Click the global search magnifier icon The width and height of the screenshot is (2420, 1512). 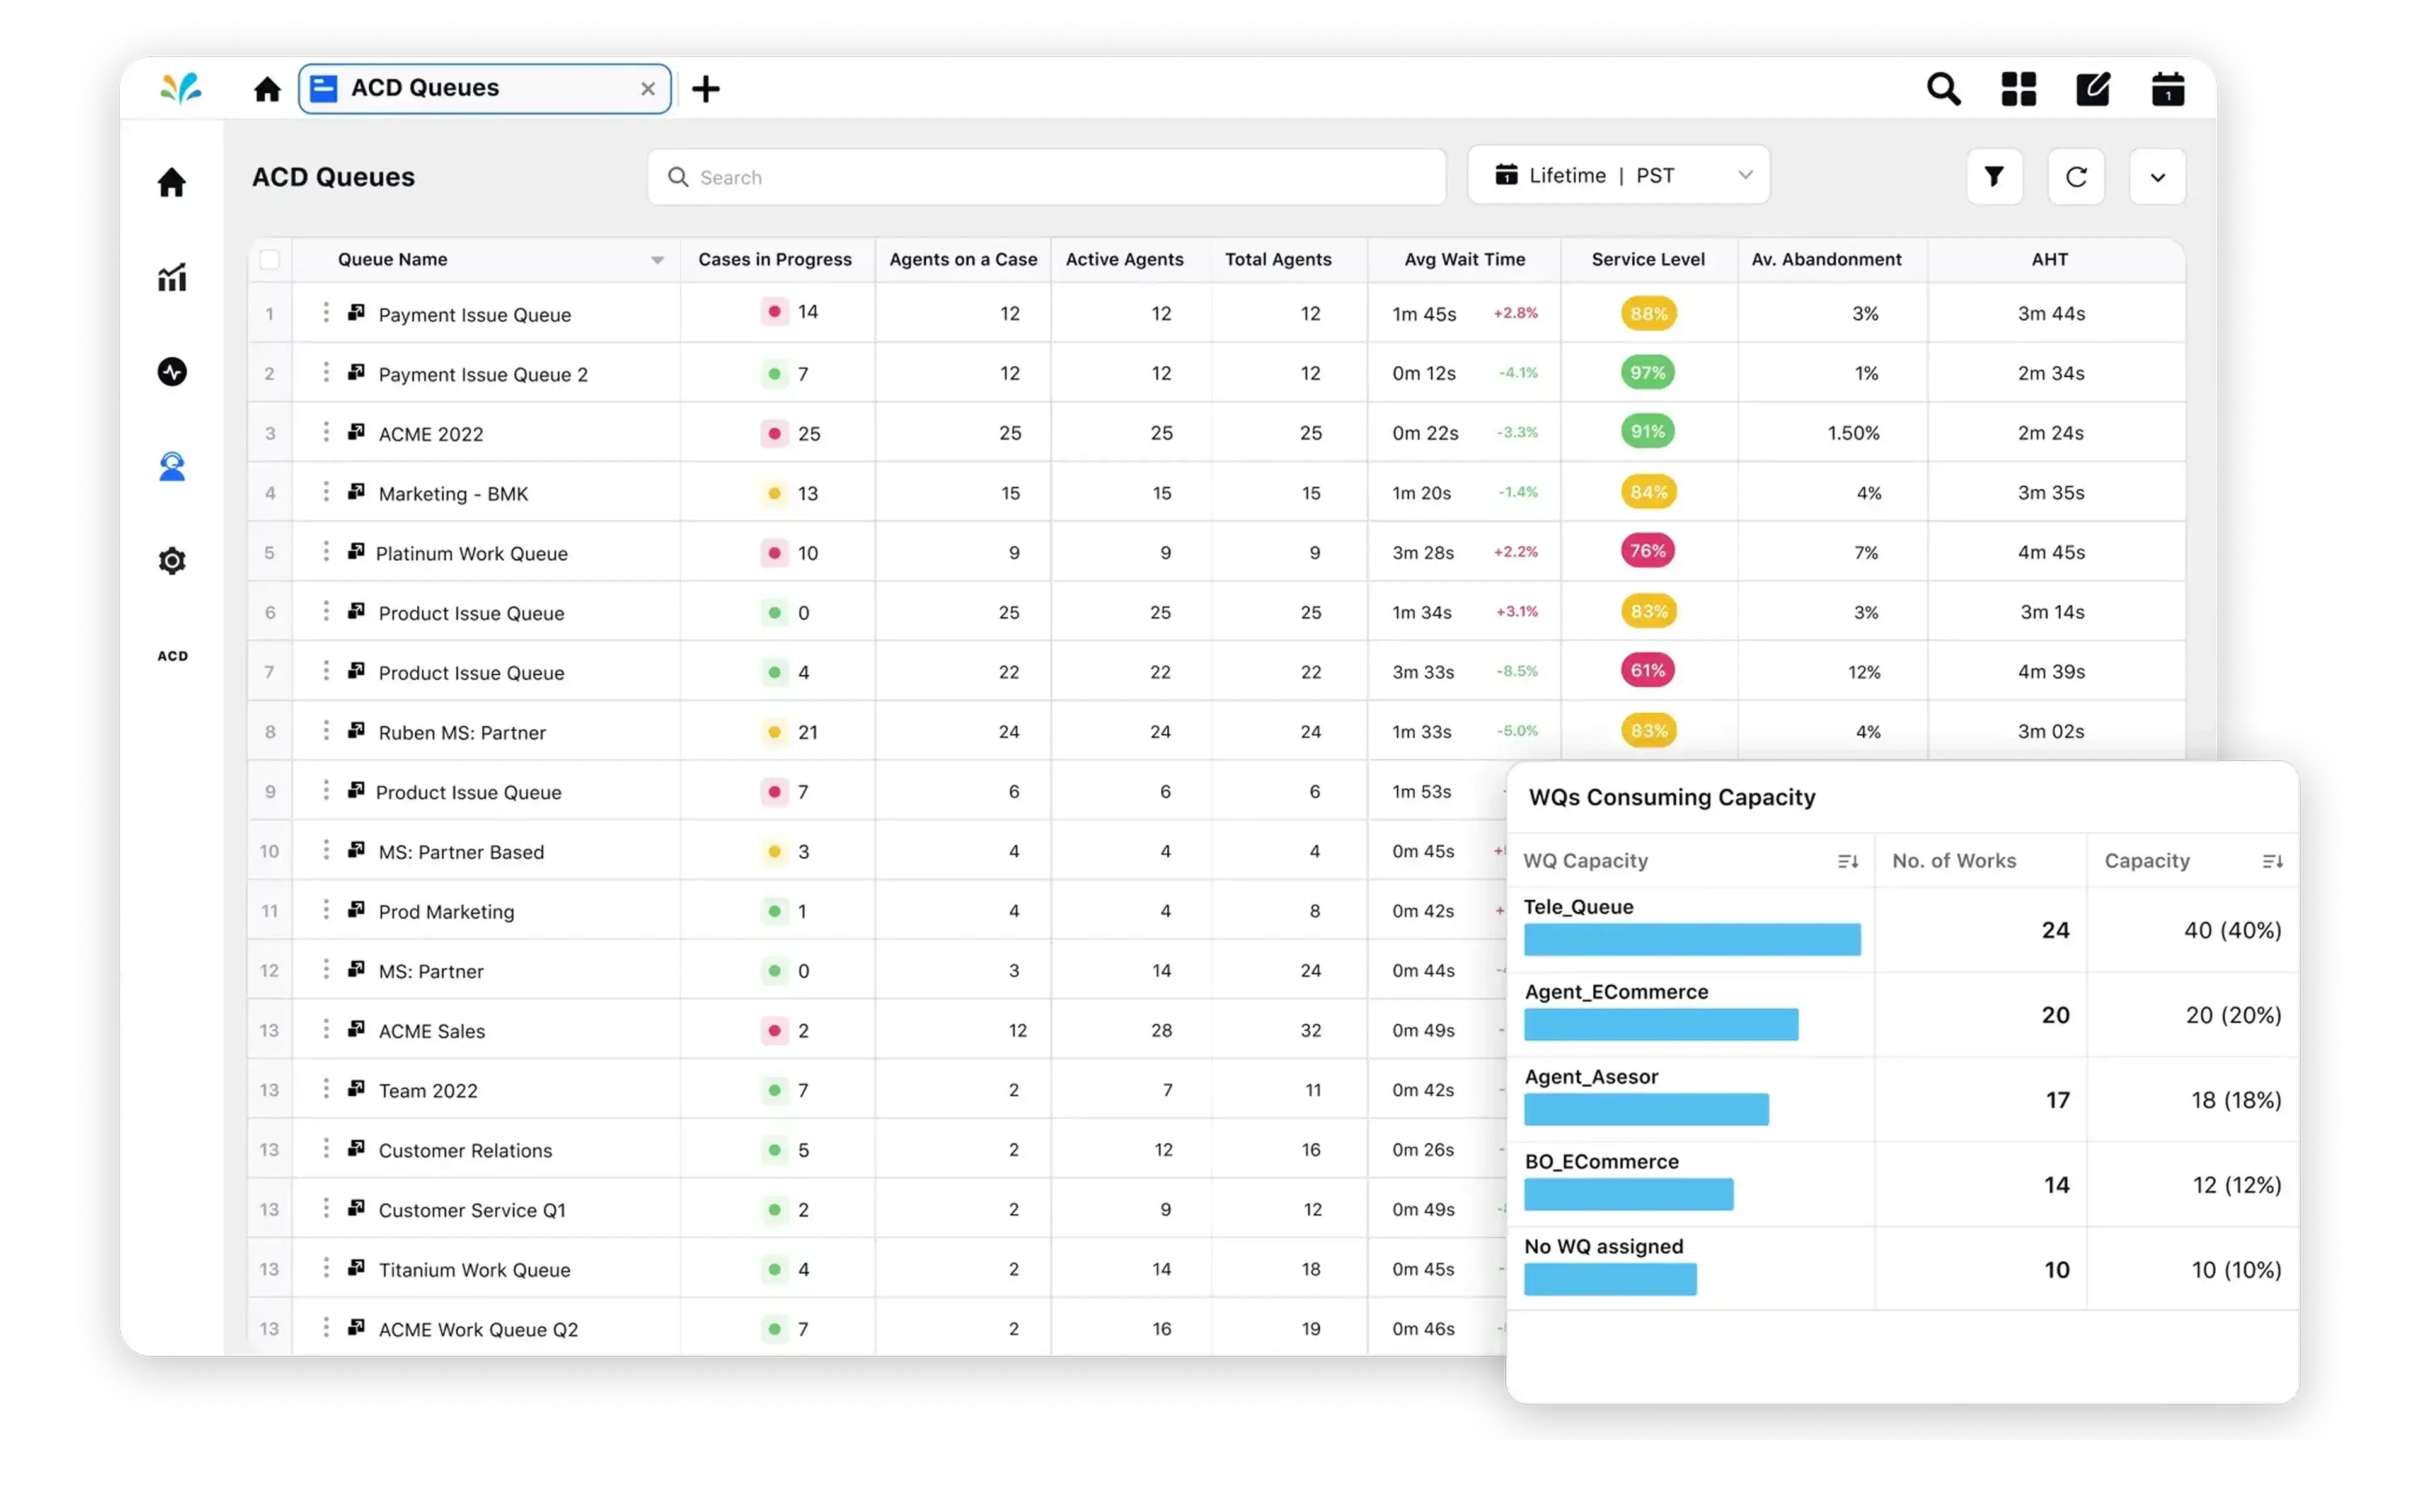pyautogui.click(x=1944, y=88)
